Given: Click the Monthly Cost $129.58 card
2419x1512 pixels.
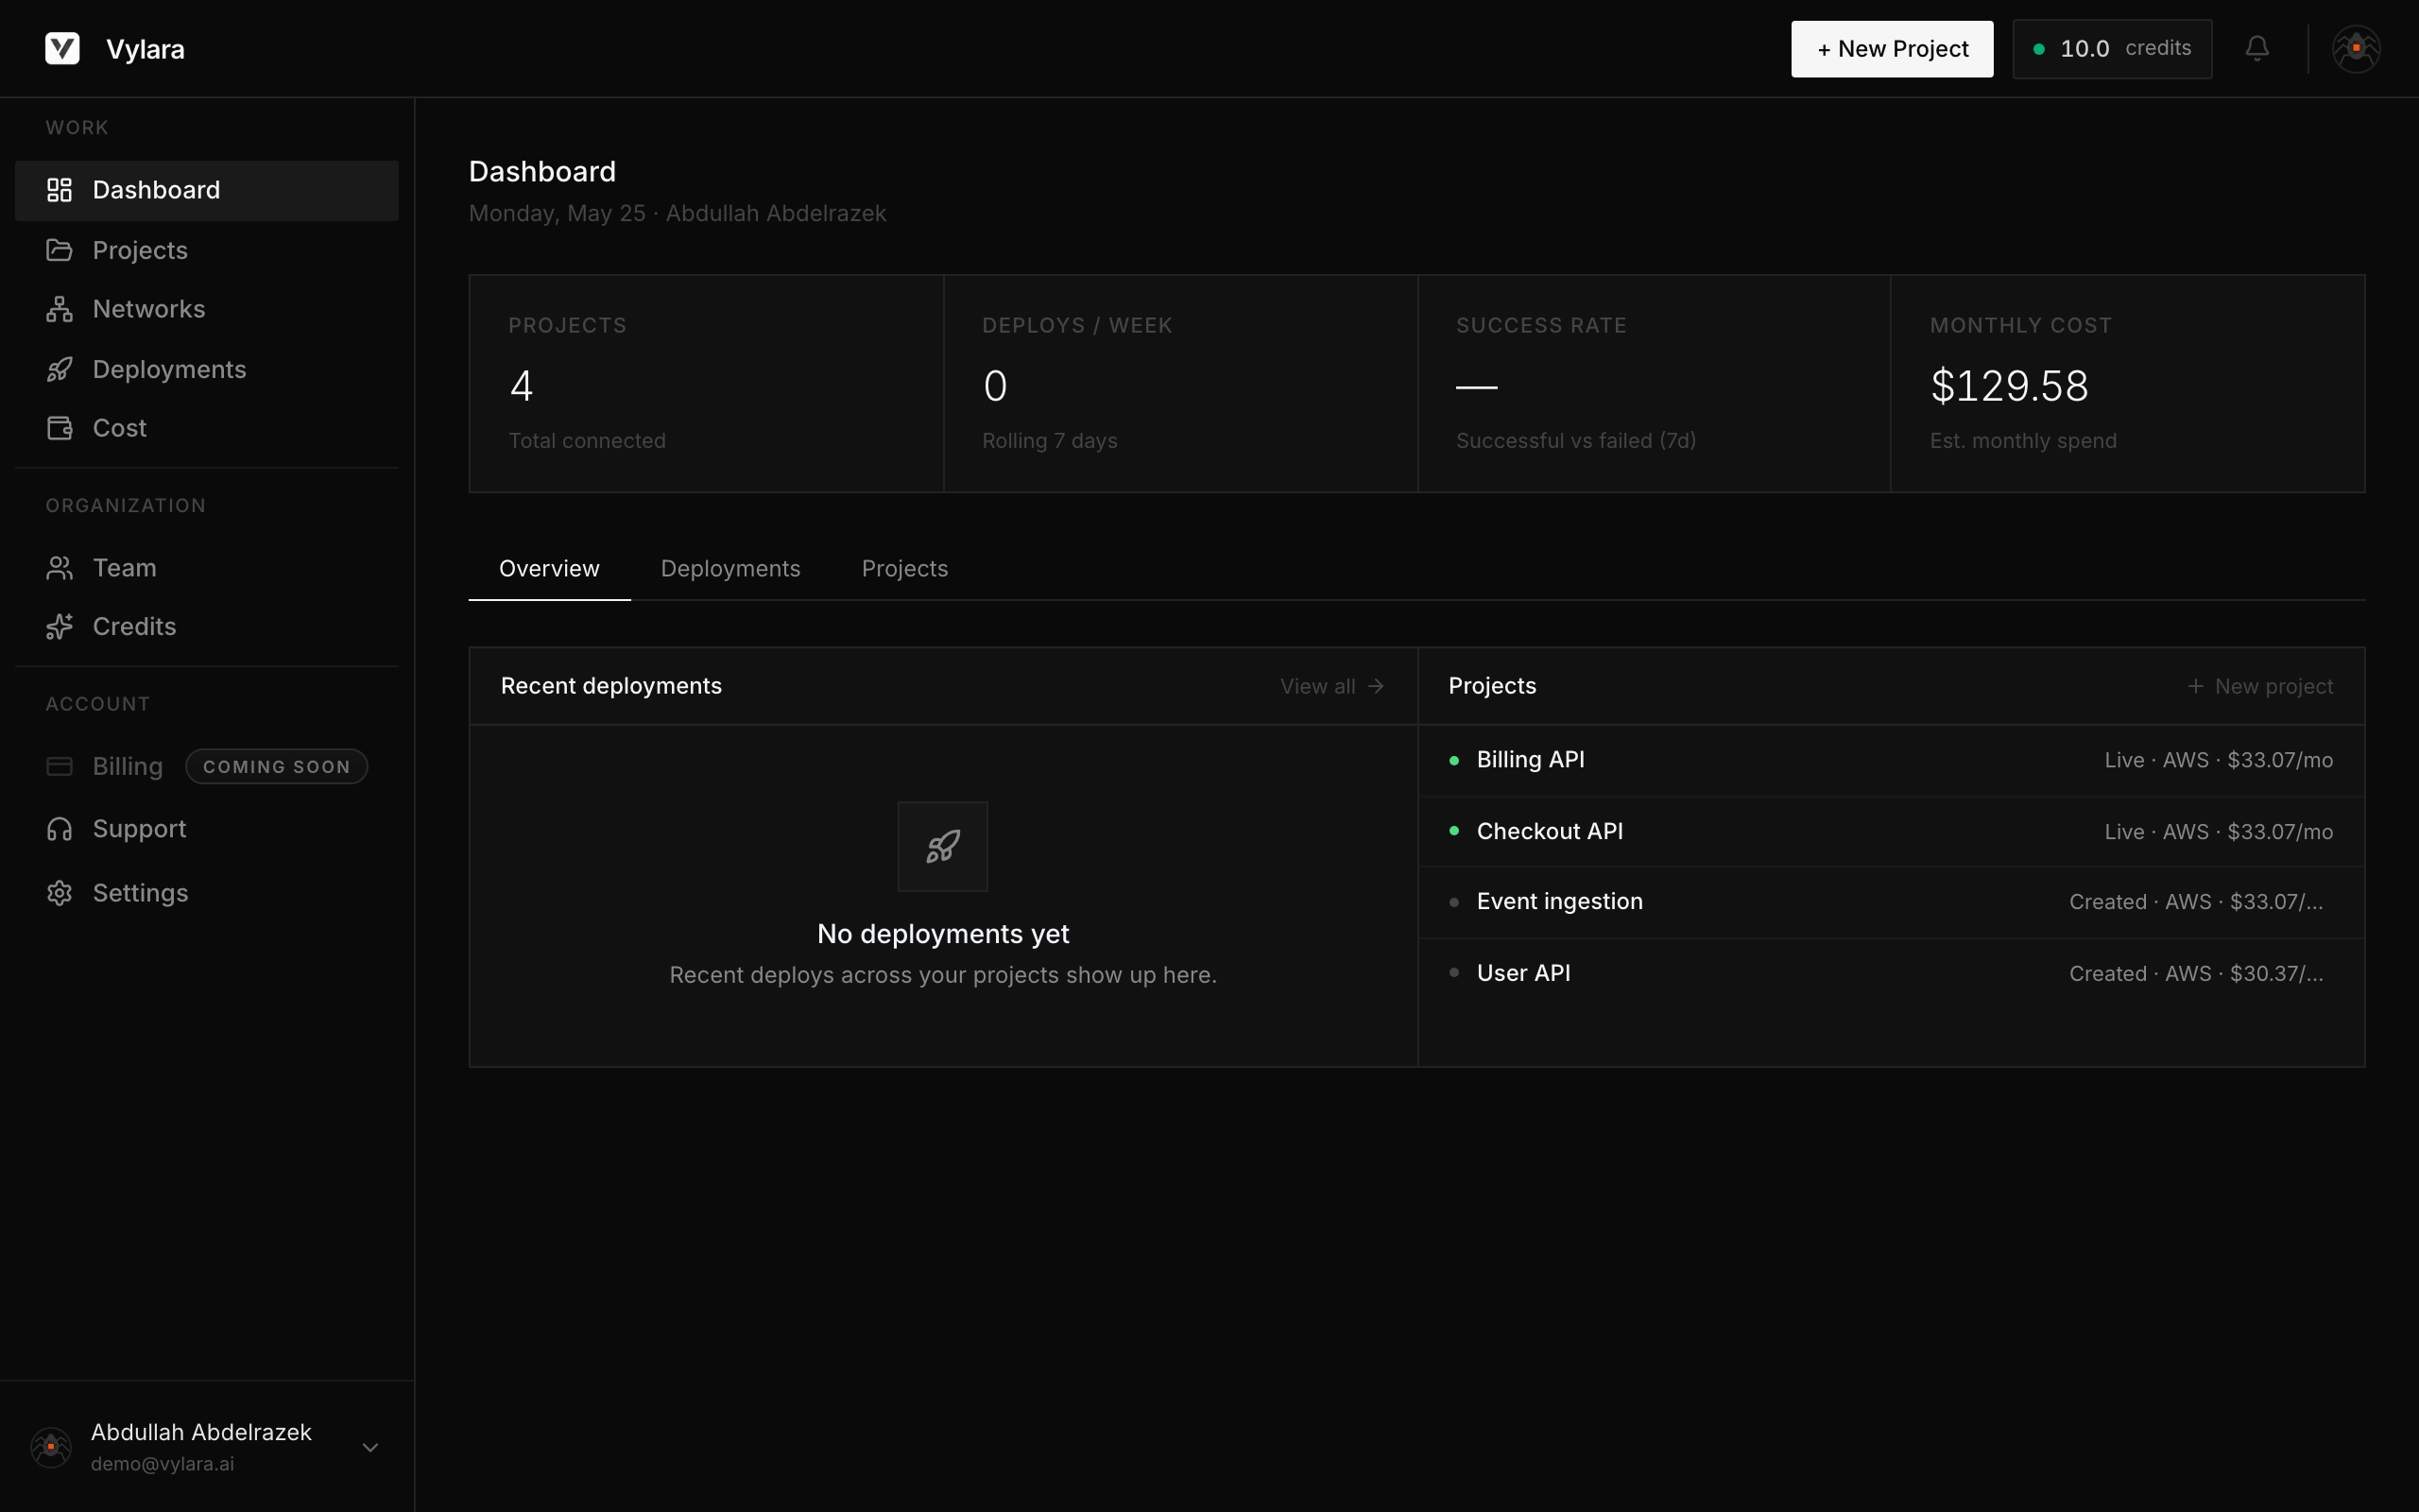Looking at the screenshot, I should tap(2128, 384).
